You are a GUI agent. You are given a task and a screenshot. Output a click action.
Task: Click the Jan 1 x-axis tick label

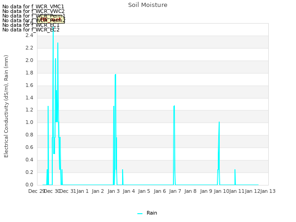point(82,191)
